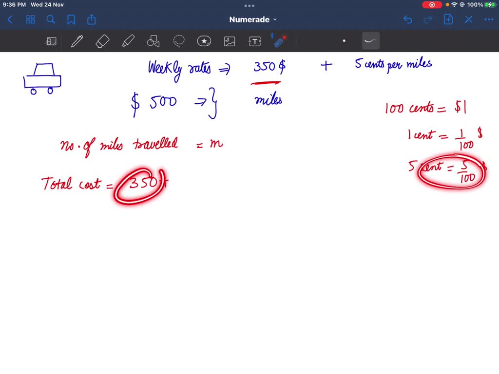Screen dimensions: 499x374
Task: Open the more options ellipsis menu
Action: [489, 19]
